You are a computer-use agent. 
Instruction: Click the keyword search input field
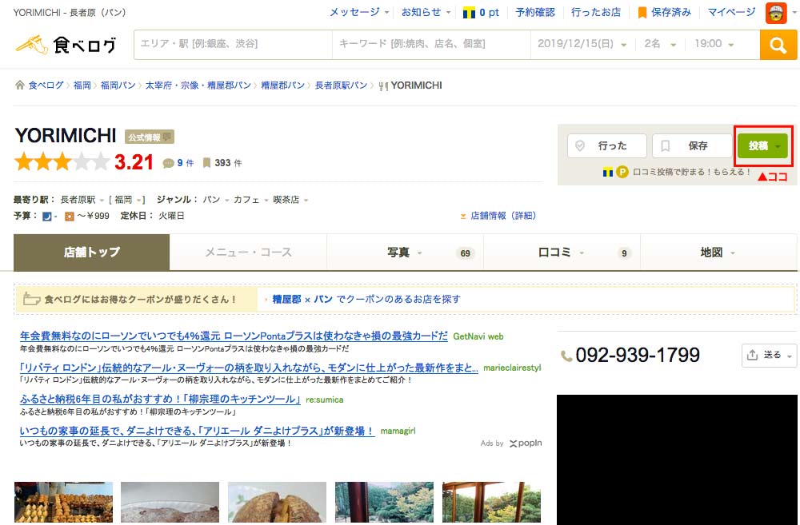tap(432, 44)
